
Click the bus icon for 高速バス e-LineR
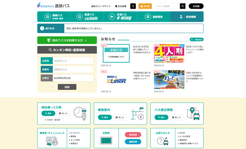[79, 17]
